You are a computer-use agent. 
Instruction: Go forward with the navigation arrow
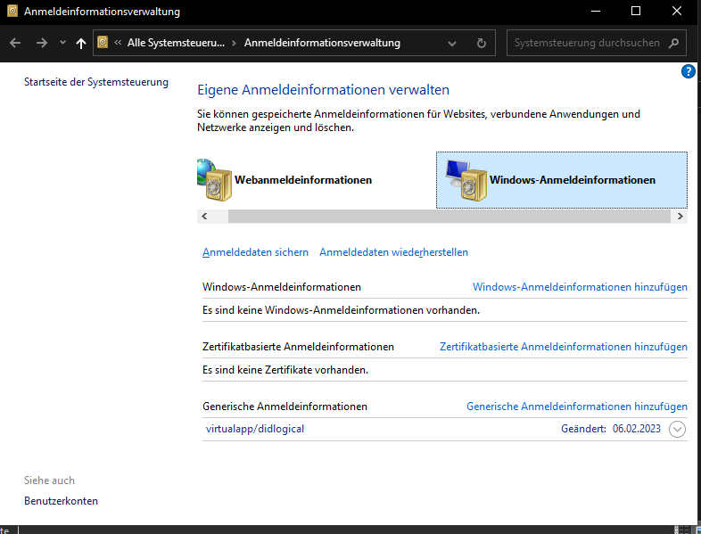click(x=42, y=43)
